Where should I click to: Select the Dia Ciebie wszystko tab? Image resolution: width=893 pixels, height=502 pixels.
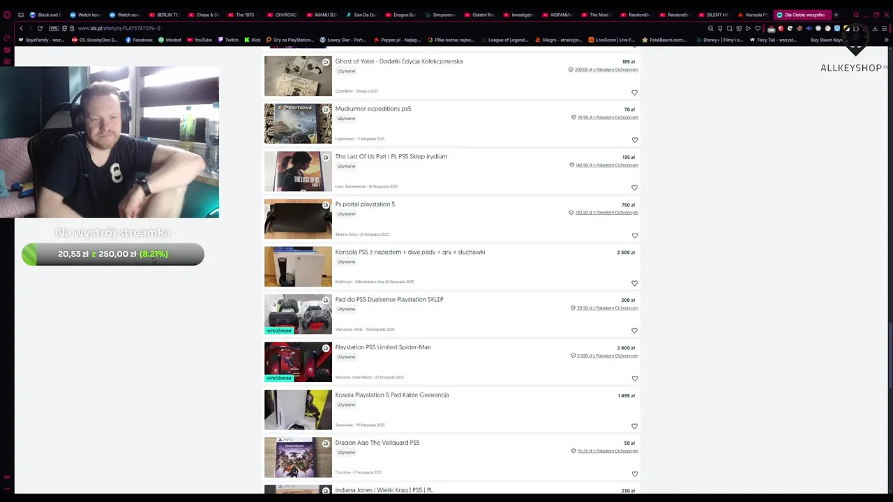coord(802,15)
